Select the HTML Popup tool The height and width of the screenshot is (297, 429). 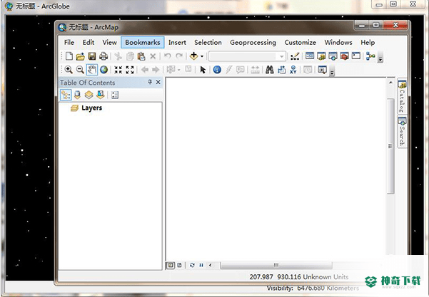(241, 70)
